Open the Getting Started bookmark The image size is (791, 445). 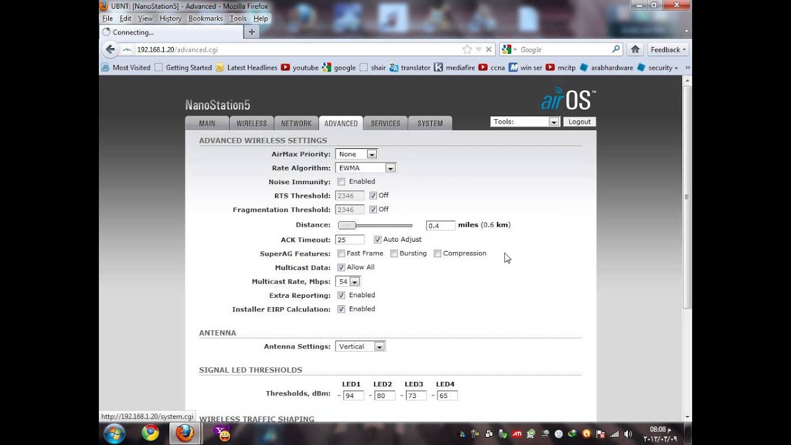(x=183, y=67)
